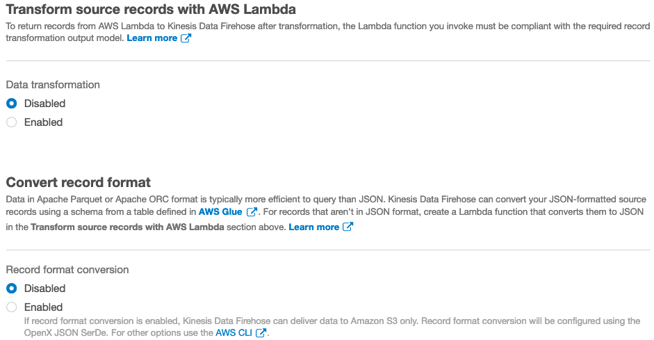This screenshot has width=654, height=340.
Task: Click the "Transform source records with AWS Lambda" heading
Action: pos(151,10)
